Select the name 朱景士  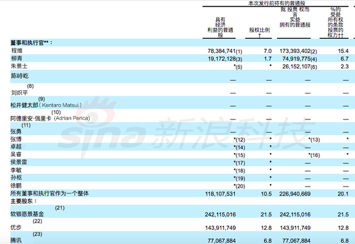coord(19,66)
